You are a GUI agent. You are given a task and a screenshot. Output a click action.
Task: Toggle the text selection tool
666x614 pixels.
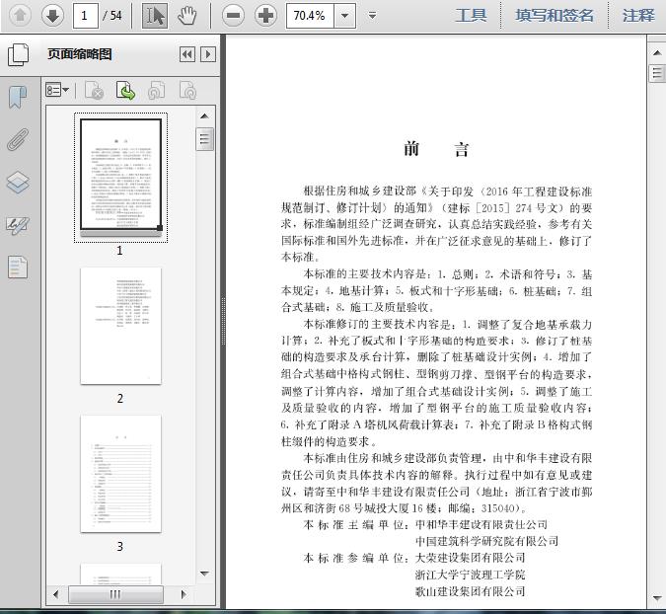tap(155, 15)
